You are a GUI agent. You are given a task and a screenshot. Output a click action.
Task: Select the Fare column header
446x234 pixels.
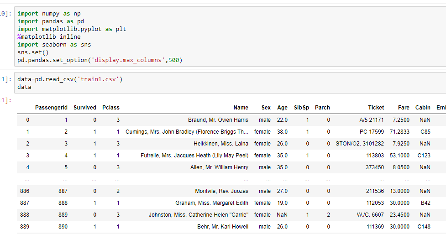[404, 108]
